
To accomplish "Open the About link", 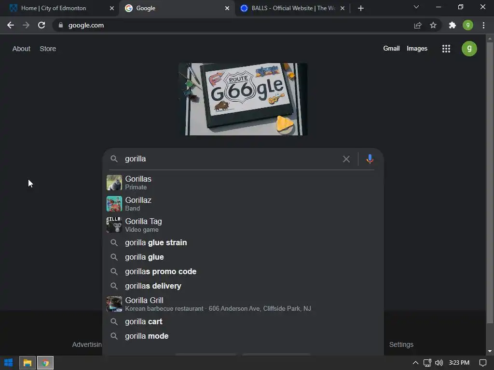I will (21, 49).
